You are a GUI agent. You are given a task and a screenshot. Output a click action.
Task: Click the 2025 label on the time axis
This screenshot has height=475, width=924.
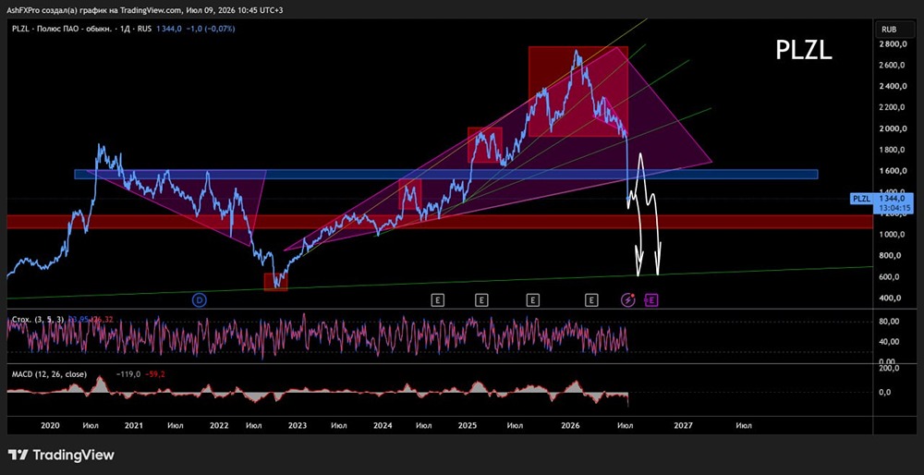pyautogui.click(x=468, y=425)
